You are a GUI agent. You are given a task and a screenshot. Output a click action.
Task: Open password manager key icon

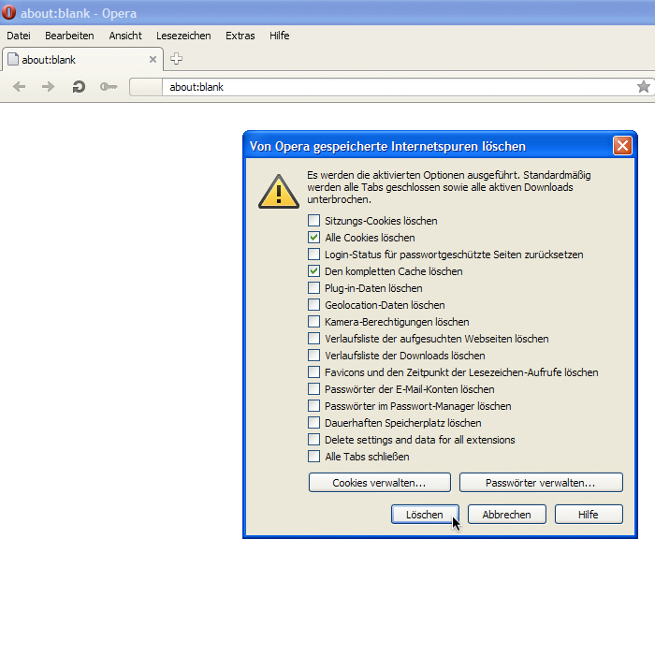click(109, 87)
